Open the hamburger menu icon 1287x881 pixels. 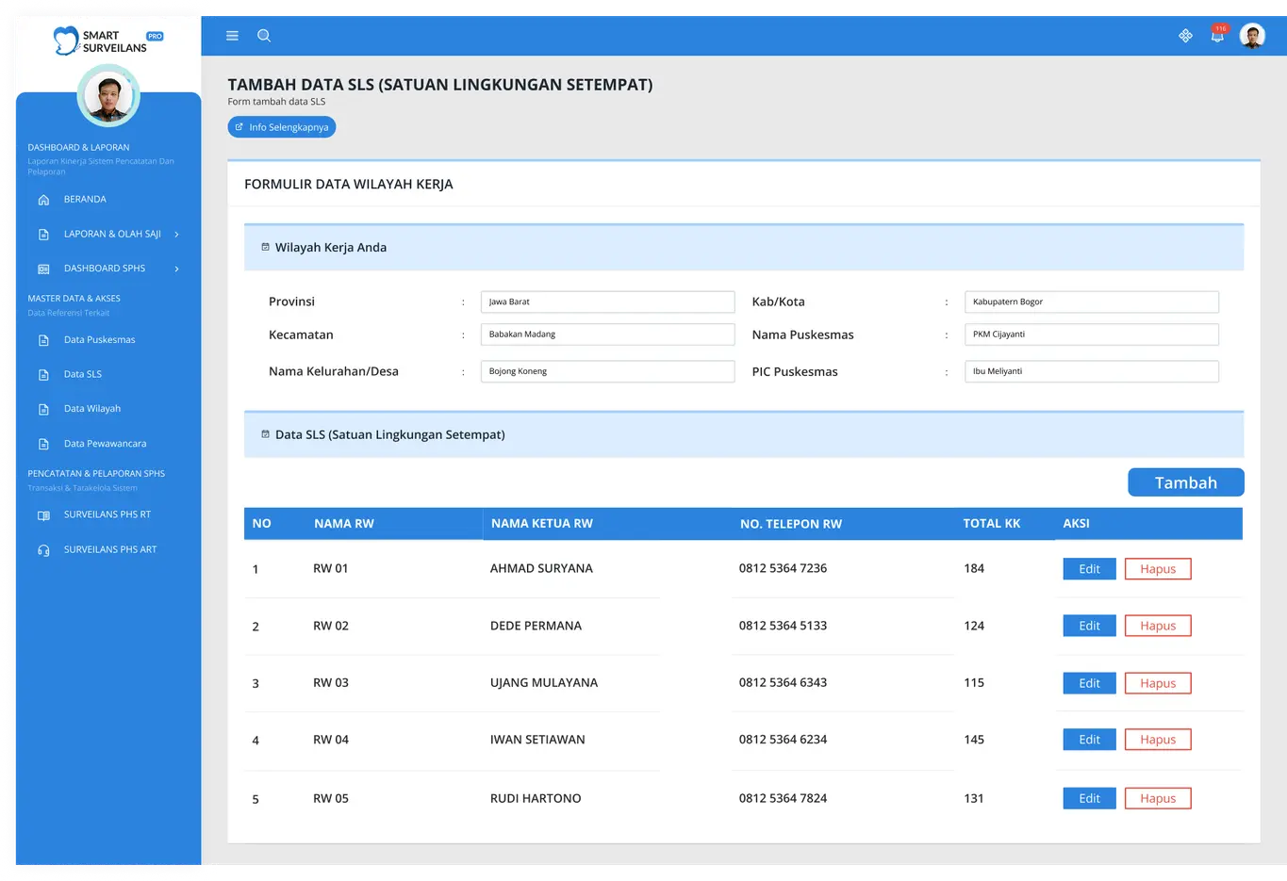[232, 36]
